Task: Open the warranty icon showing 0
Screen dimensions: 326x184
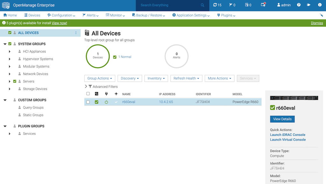Action: coord(248,5)
